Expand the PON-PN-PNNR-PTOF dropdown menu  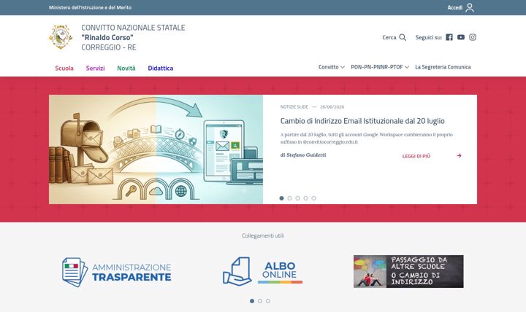380,67
